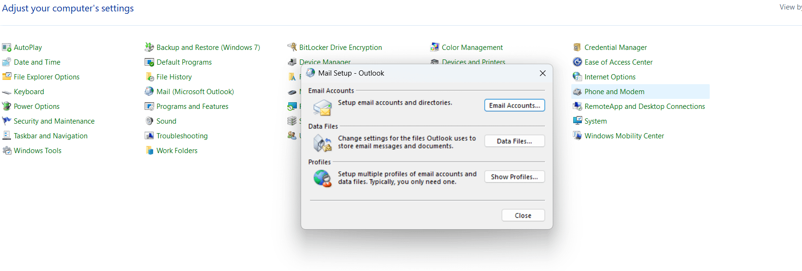This screenshot has height=271, width=802.
Task: Open the Sound speaker icon
Action: (x=149, y=121)
